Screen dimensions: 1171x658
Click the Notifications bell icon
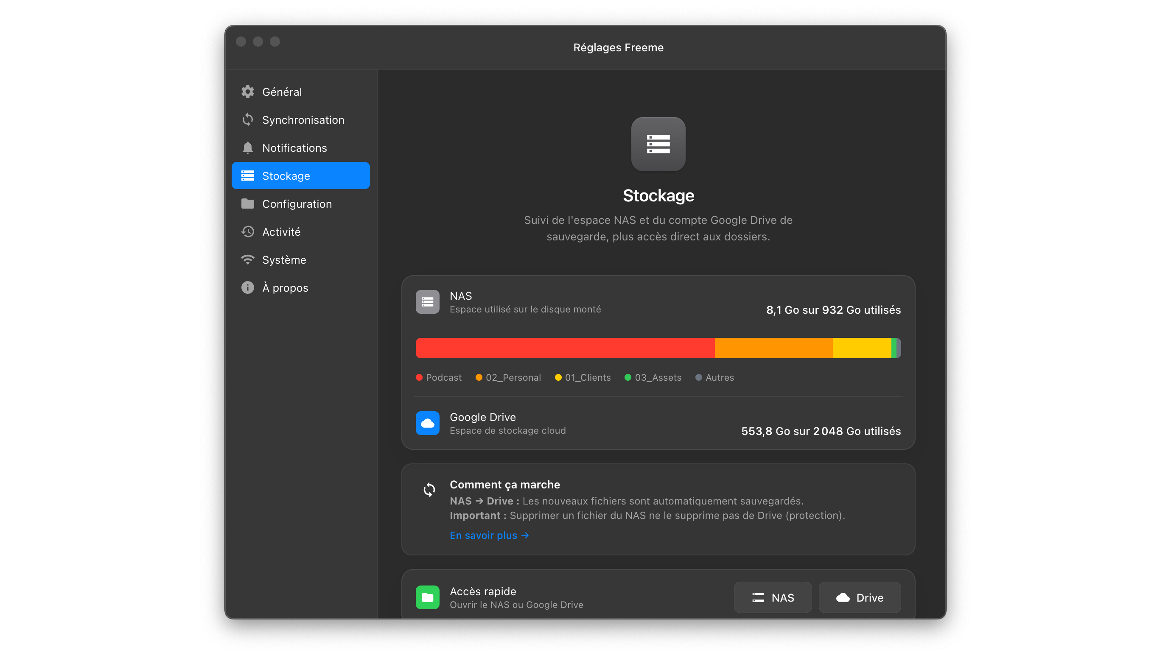tap(247, 148)
